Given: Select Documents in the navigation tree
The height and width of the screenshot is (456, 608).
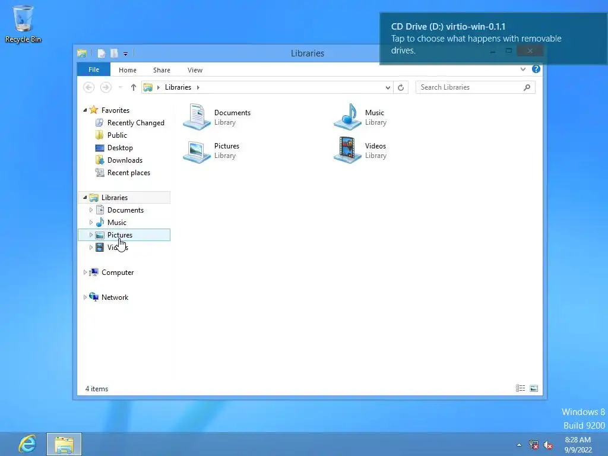Looking at the screenshot, I should pos(125,210).
